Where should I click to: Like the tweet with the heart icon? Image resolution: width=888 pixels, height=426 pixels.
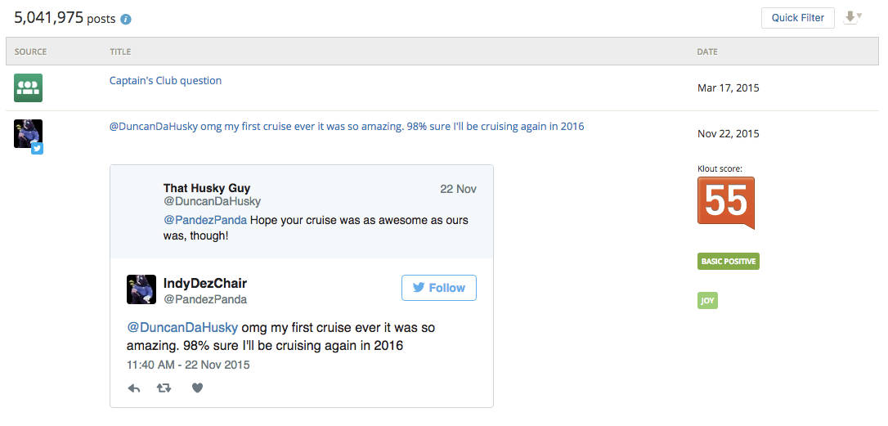[x=197, y=388]
